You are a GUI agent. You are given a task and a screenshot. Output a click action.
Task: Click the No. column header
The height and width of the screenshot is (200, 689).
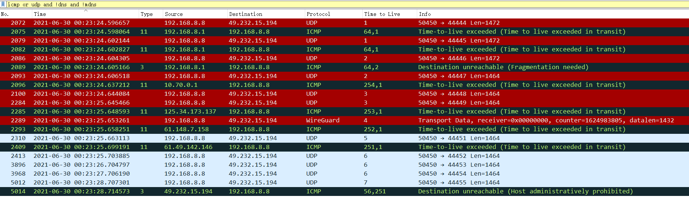pyautogui.click(x=16, y=14)
